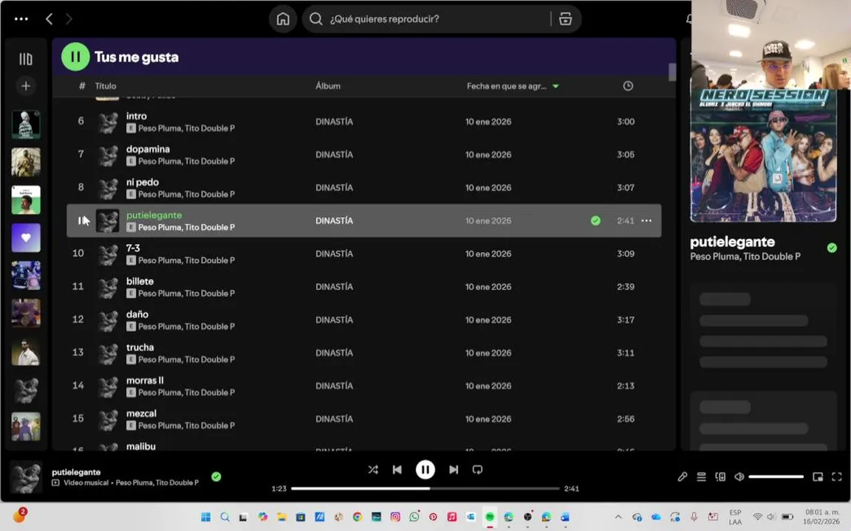
Task: Skip to the next track
Action: click(454, 470)
